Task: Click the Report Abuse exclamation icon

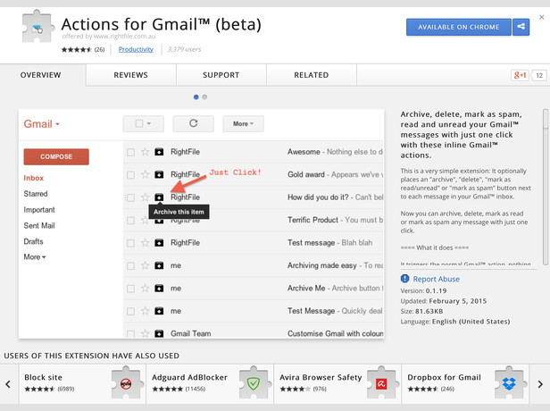Action: tap(404, 279)
